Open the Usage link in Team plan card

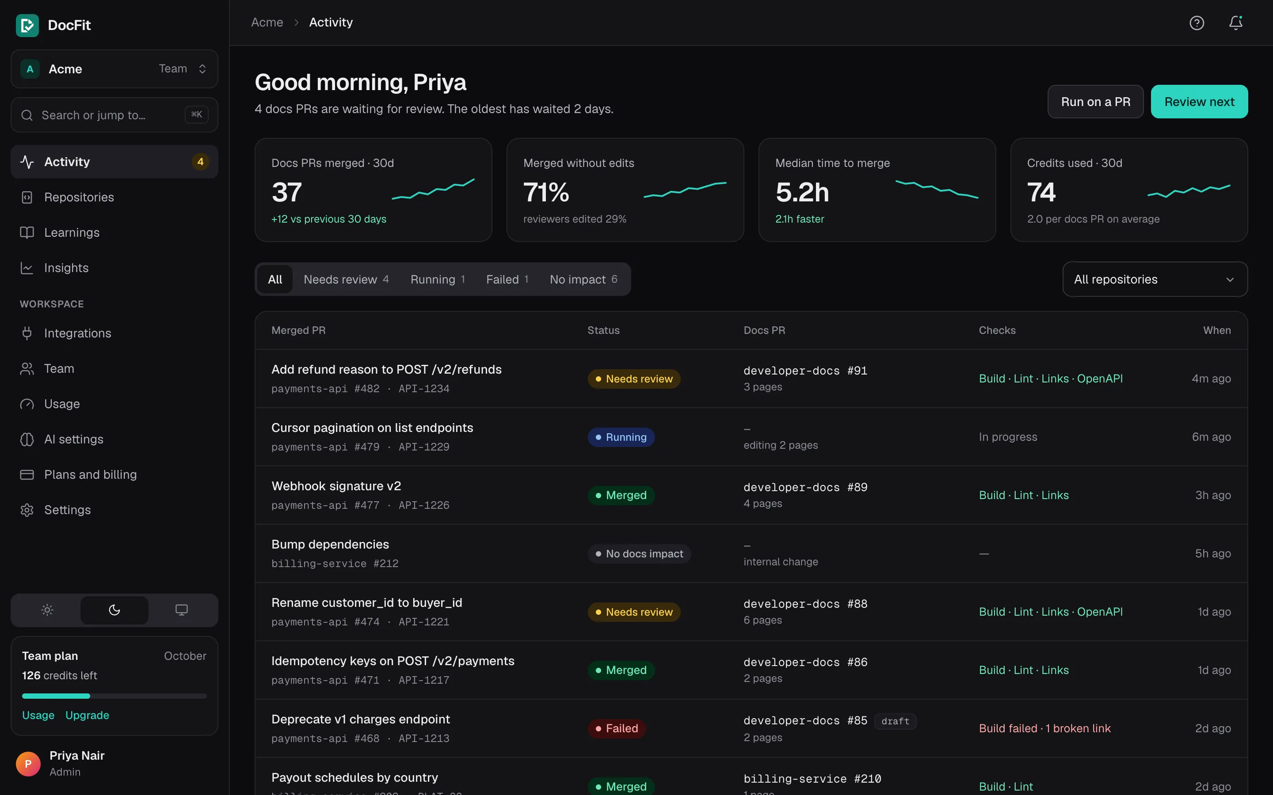[x=38, y=715]
